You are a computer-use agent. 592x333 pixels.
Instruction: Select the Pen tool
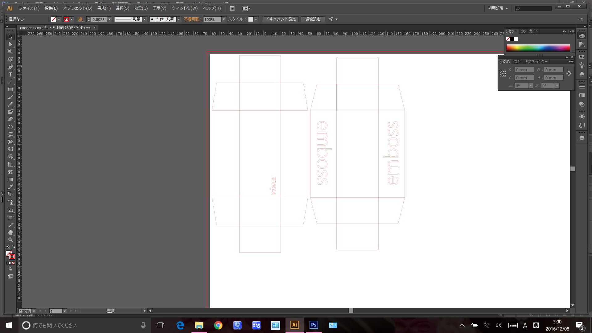coord(10,67)
